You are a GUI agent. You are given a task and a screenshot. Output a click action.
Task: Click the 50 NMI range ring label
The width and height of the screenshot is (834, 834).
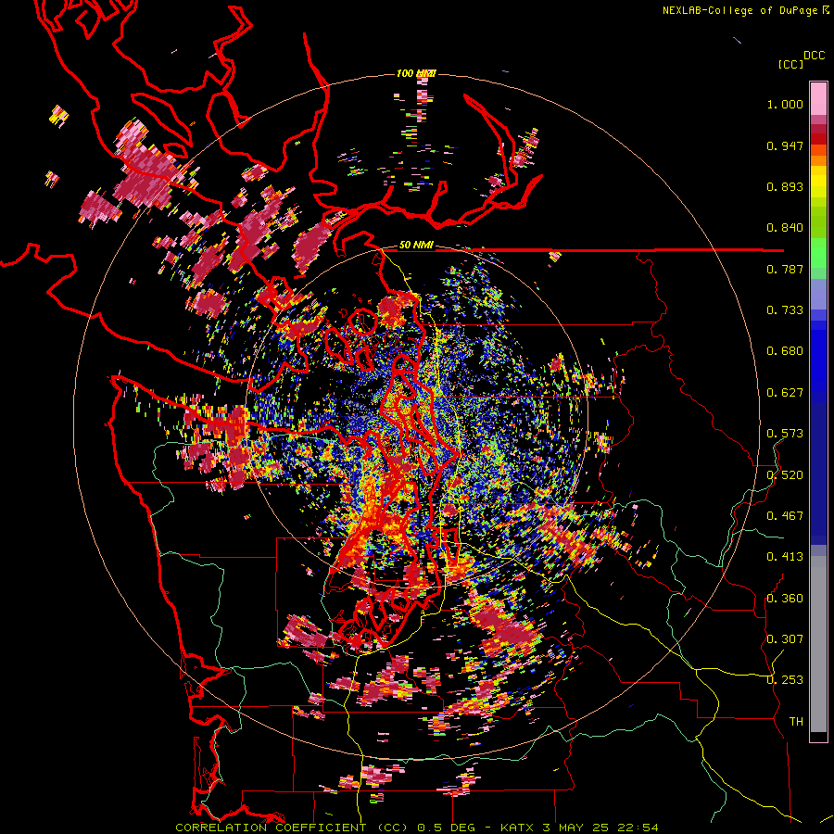click(416, 246)
